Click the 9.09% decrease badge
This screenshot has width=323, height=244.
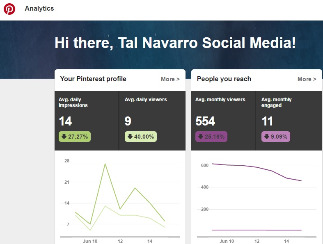pyautogui.click(x=276, y=137)
